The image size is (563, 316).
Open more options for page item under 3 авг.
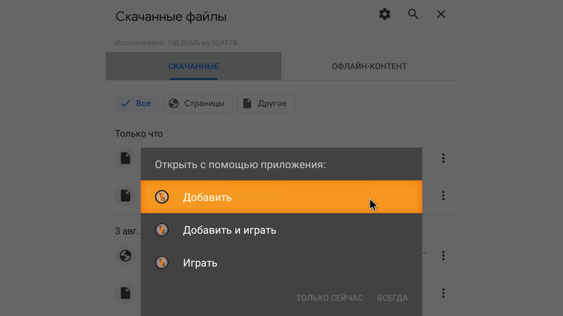(443, 256)
